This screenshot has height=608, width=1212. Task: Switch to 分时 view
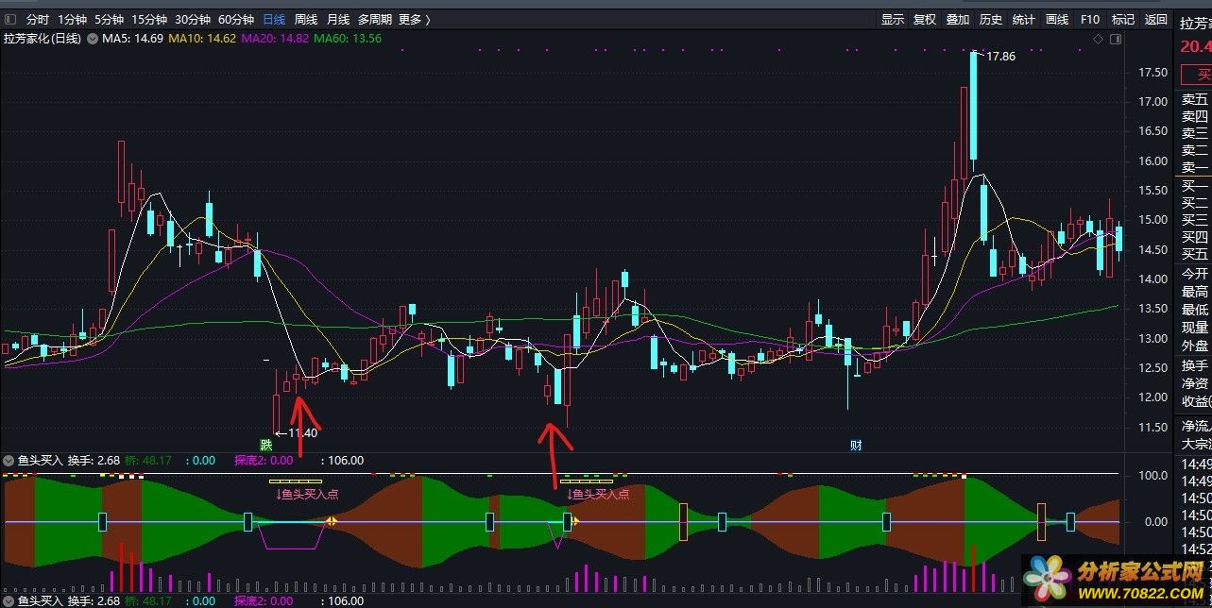[37, 19]
